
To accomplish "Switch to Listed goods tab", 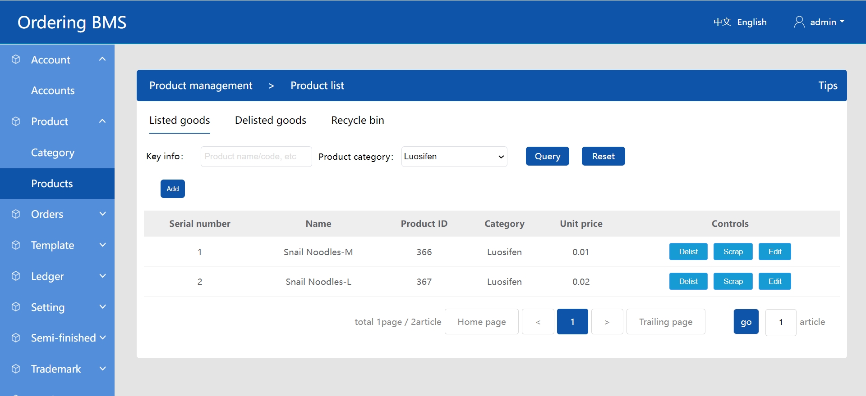I will click(180, 120).
